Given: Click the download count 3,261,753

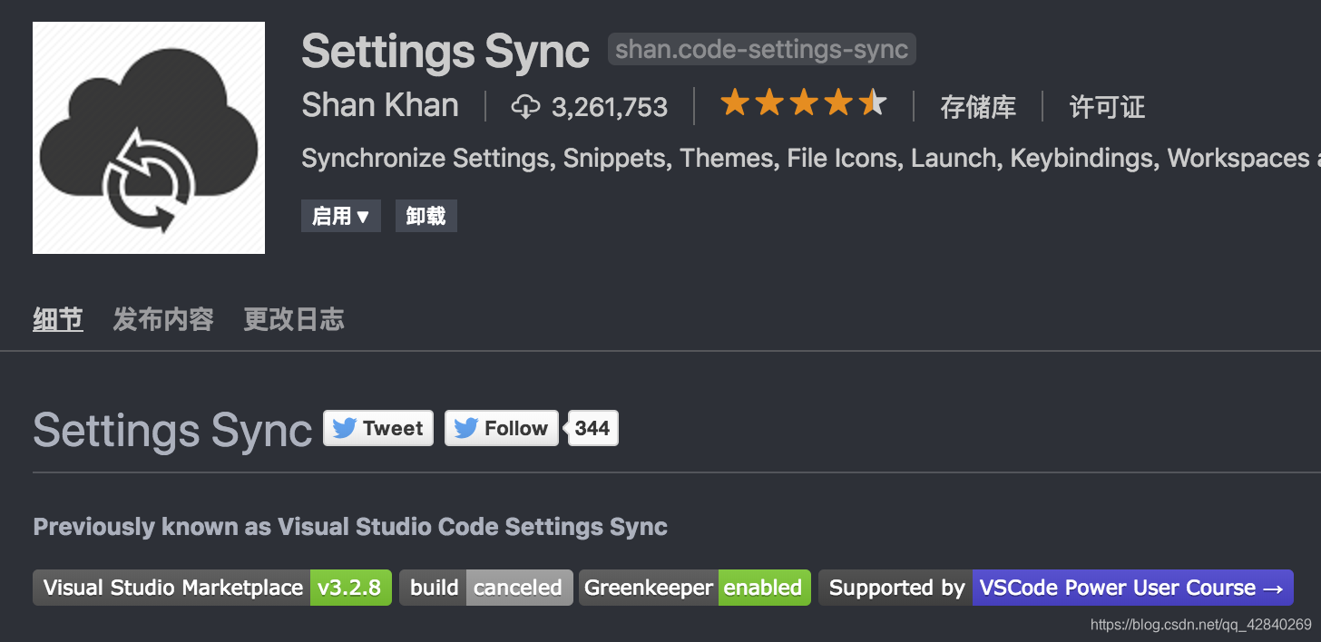Looking at the screenshot, I should click(x=610, y=107).
